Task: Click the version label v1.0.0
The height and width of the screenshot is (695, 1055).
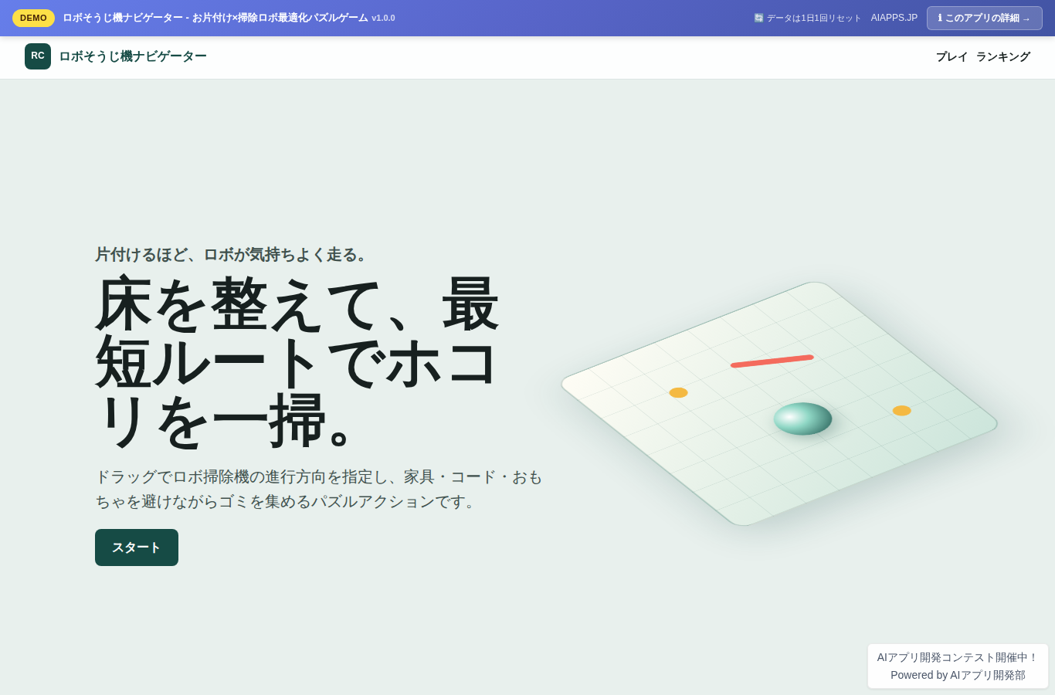Action: [x=383, y=18]
